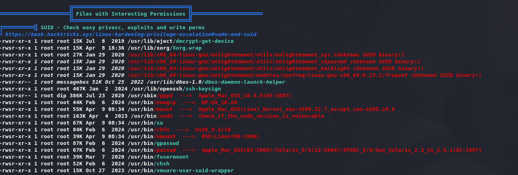Click the gpasswd binary name
The image size is (518, 175).
(166, 143)
